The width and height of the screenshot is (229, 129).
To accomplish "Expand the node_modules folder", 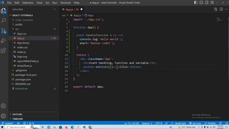I will (x=34, y=20).
